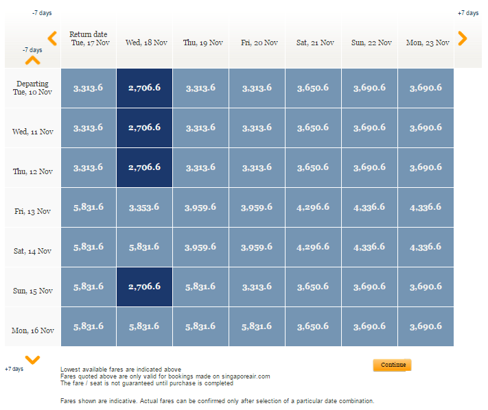Select fare departing Sat 14 Nov, returning Fri 20 Nov
Image resolution: width=488 pixels, height=410 pixels.
[x=257, y=247]
